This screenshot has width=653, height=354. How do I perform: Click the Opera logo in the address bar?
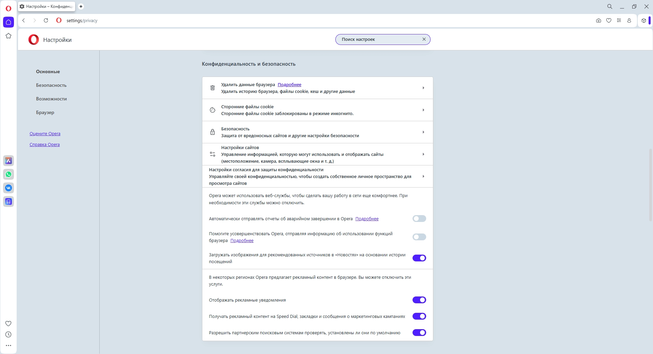click(x=59, y=20)
